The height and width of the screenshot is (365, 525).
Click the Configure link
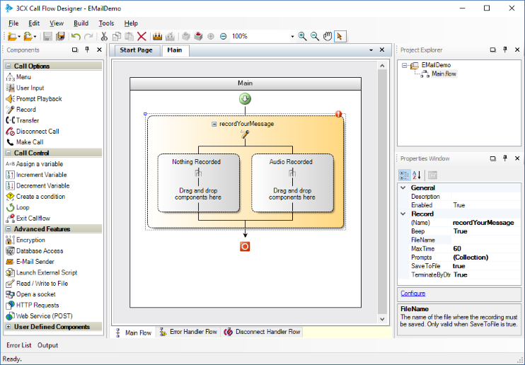(x=412, y=294)
